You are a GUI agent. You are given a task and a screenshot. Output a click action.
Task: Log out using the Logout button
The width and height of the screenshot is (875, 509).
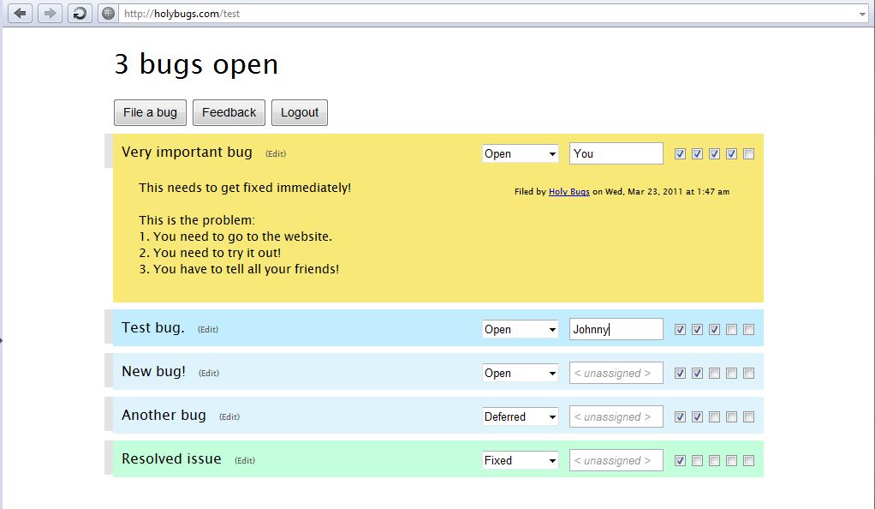299,112
